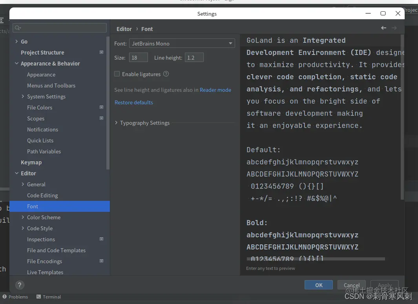Click the project-level icon beside File Colors
The image size is (418, 304).
coord(102,107)
